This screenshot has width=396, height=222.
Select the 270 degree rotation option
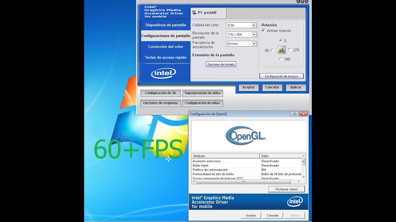coord(290,50)
